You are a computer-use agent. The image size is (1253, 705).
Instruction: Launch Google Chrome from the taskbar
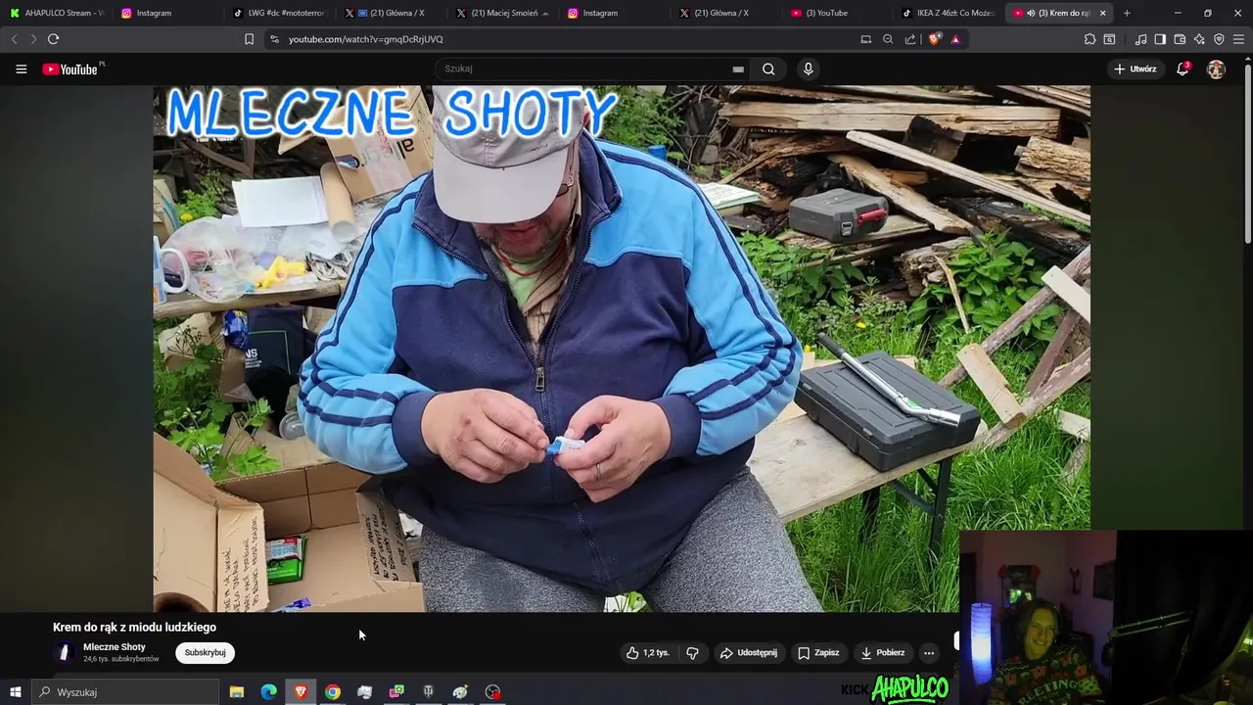click(333, 692)
